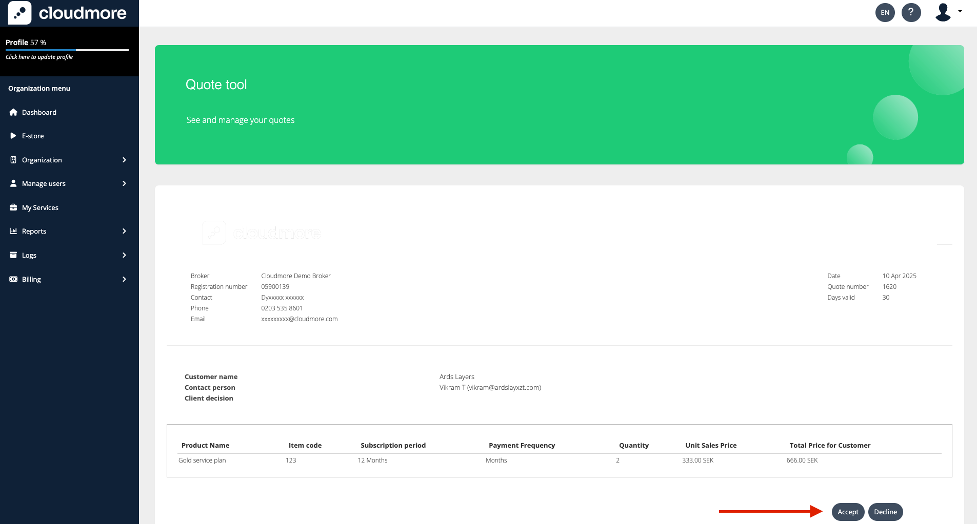This screenshot has height=524, width=977.
Task: Expand the Organization submenu chevron
Action: tap(124, 160)
